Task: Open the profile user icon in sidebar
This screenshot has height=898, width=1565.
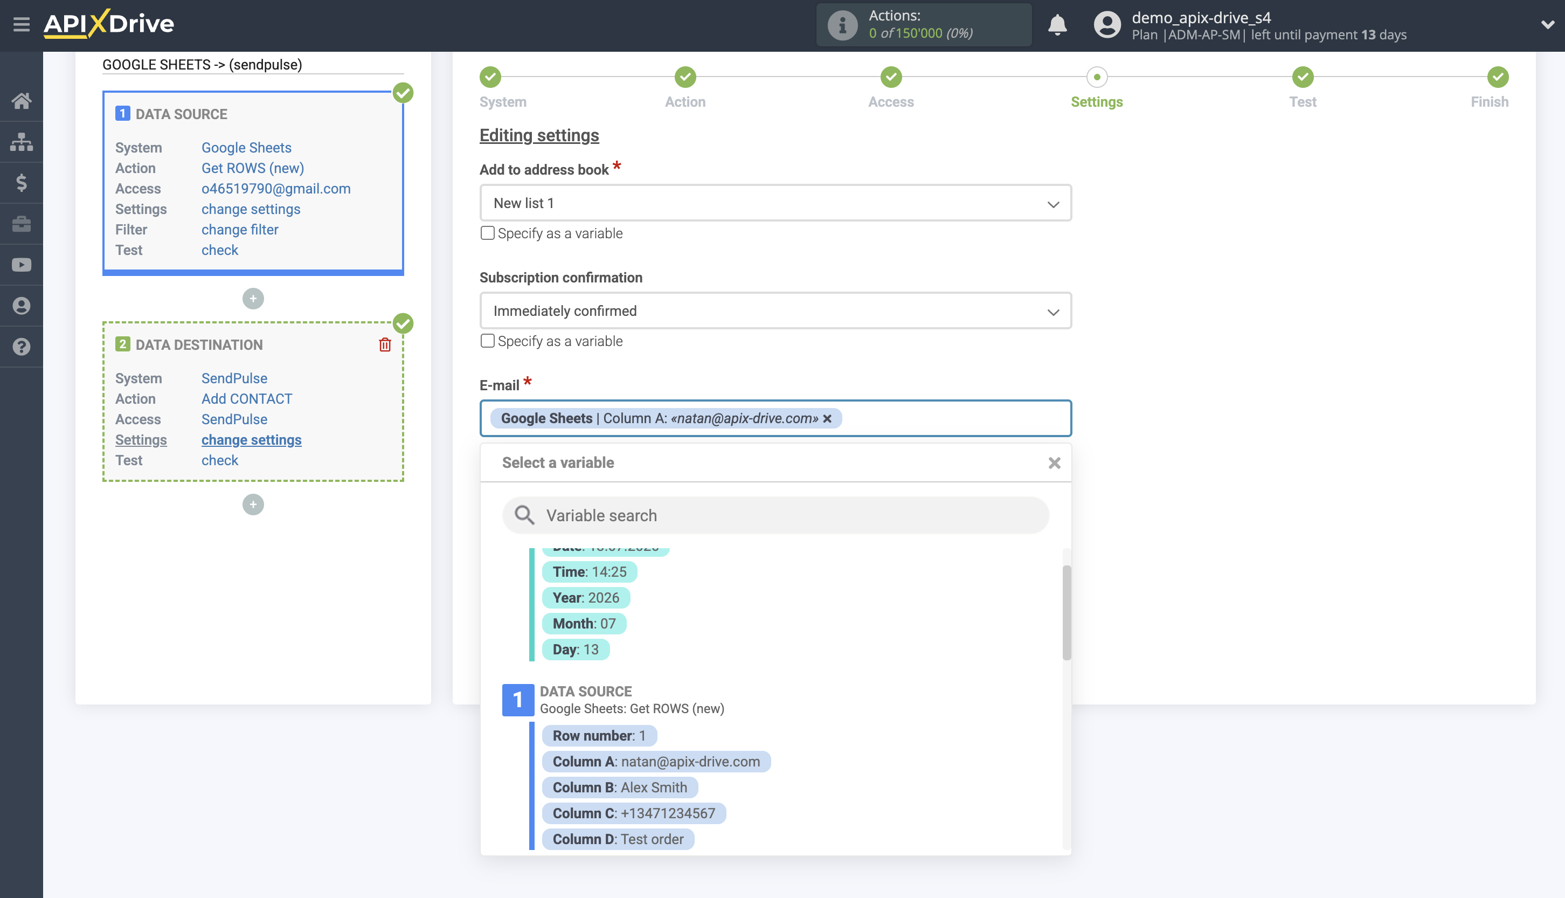Action: coord(21,305)
